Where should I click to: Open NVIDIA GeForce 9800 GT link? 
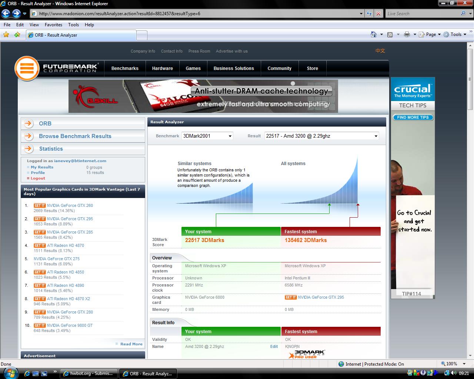[70, 325]
